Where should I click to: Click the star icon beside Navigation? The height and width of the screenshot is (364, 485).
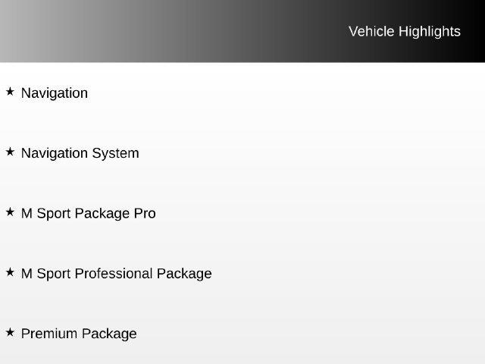(x=10, y=92)
